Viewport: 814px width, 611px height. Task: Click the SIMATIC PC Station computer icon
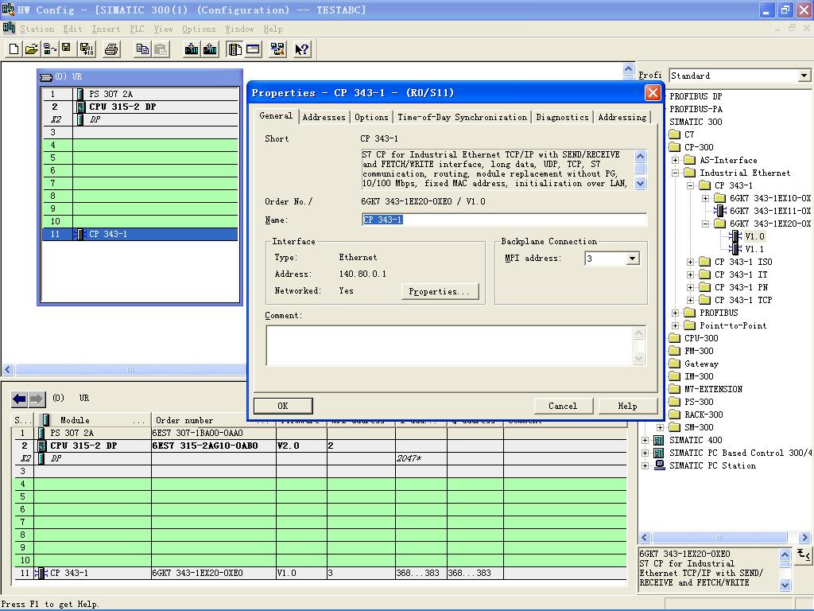point(659,465)
